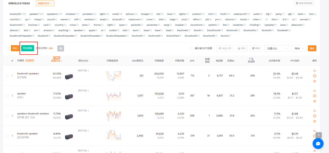The image size is (329, 153).
Task: Open the 隐藏高频词 dropdown
Action: click(x=45, y=3)
